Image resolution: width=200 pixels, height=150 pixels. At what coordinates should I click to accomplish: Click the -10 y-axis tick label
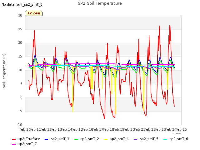[x=19, y=125]
